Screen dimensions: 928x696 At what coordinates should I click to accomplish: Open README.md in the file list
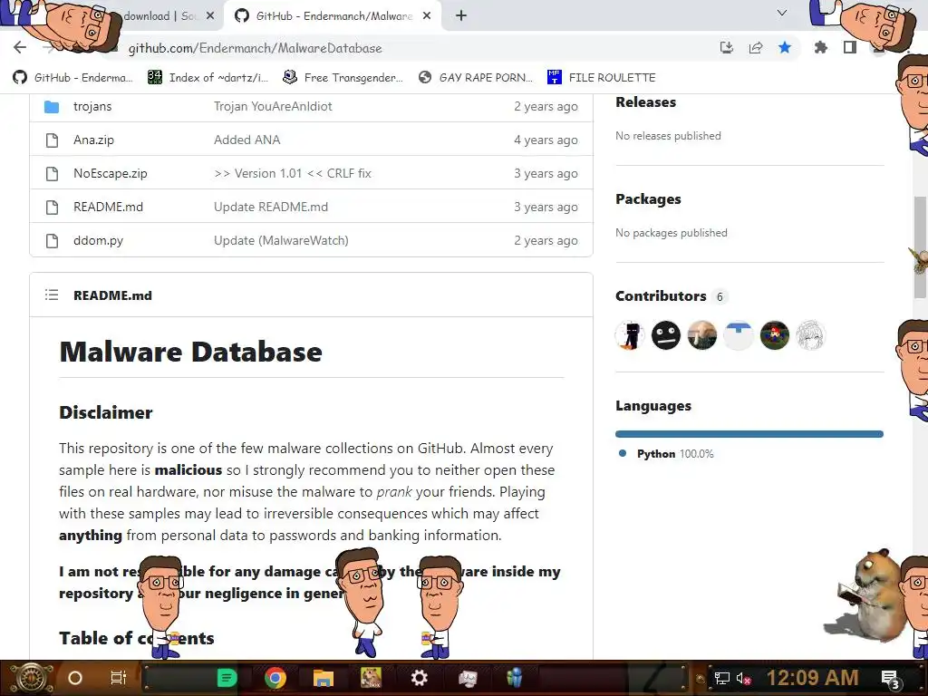coord(109,208)
